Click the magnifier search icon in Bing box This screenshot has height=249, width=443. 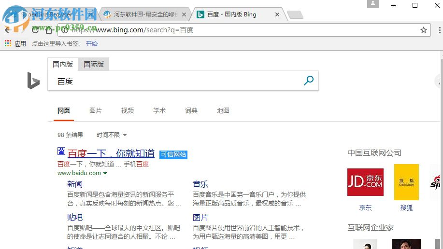[x=309, y=81]
